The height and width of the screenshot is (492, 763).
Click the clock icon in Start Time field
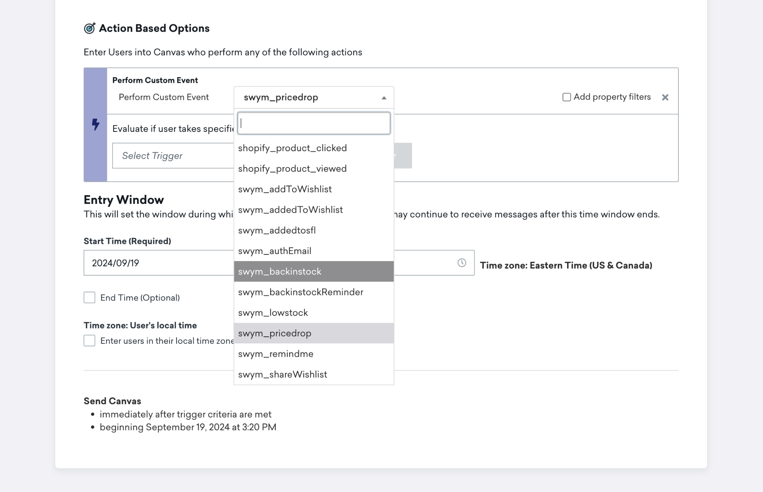coord(462,263)
